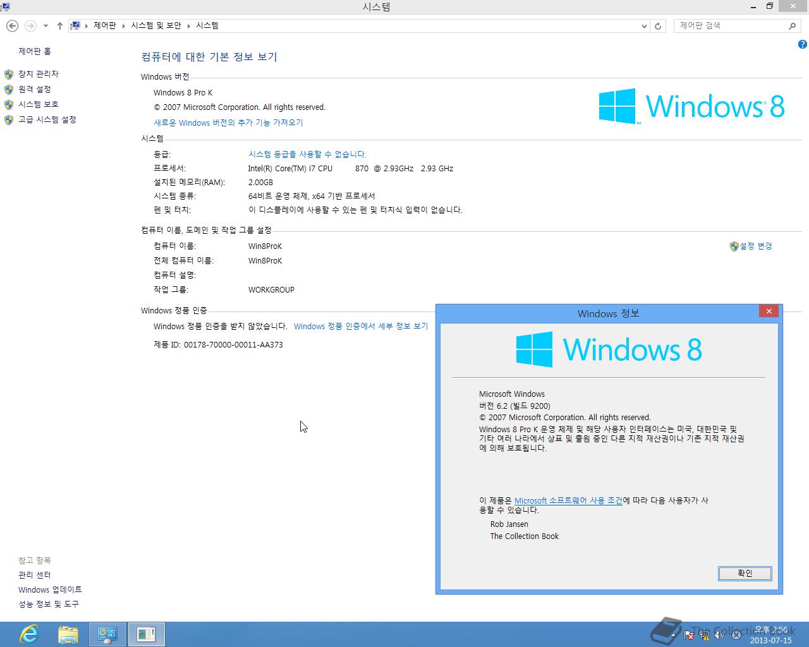Open Windows 정품 인증에서 세부 정보 보기 link

tap(361, 327)
